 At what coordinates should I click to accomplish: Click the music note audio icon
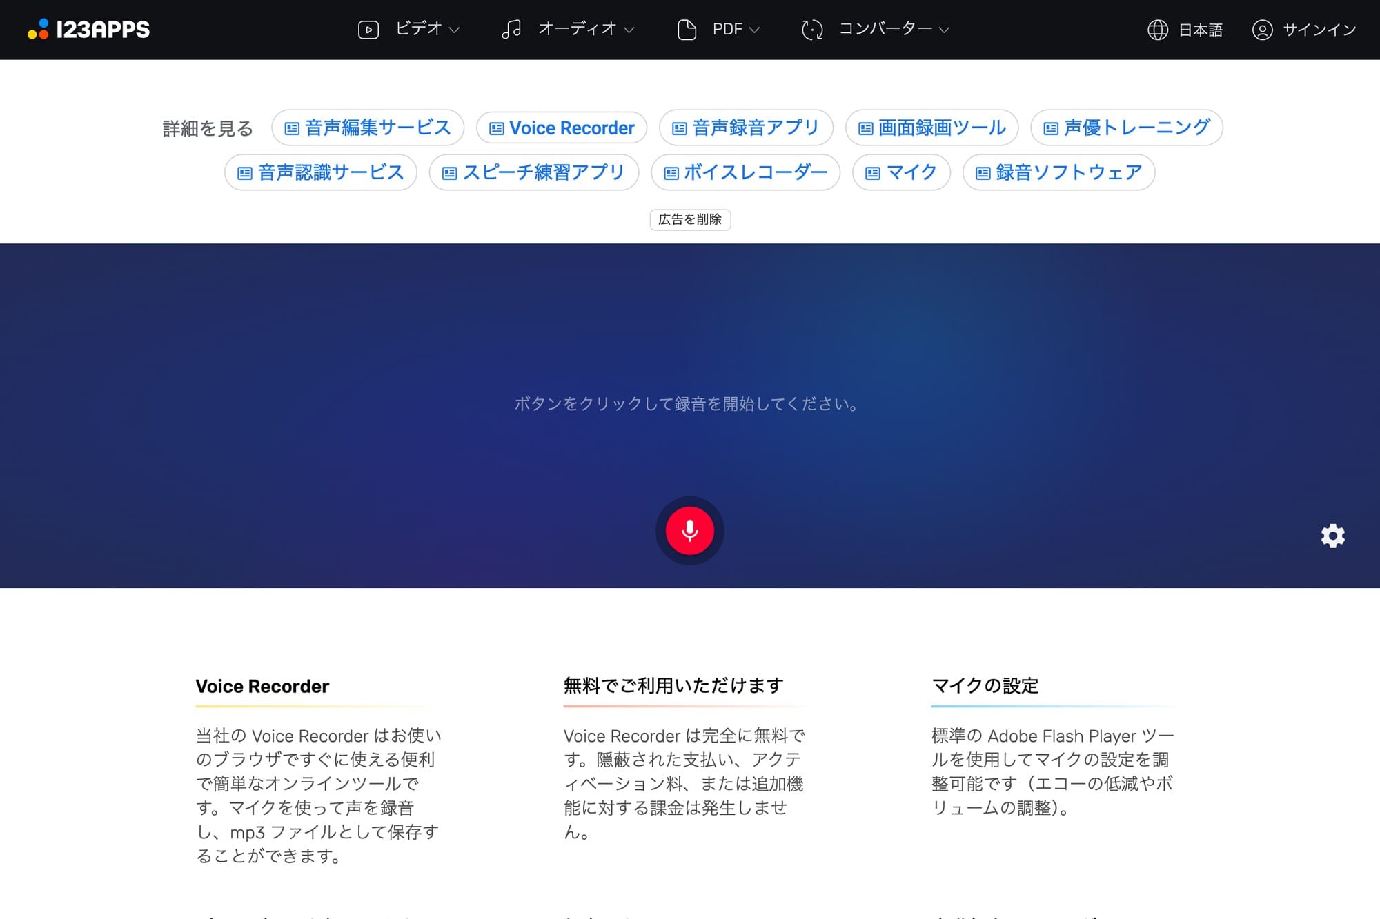click(x=511, y=30)
